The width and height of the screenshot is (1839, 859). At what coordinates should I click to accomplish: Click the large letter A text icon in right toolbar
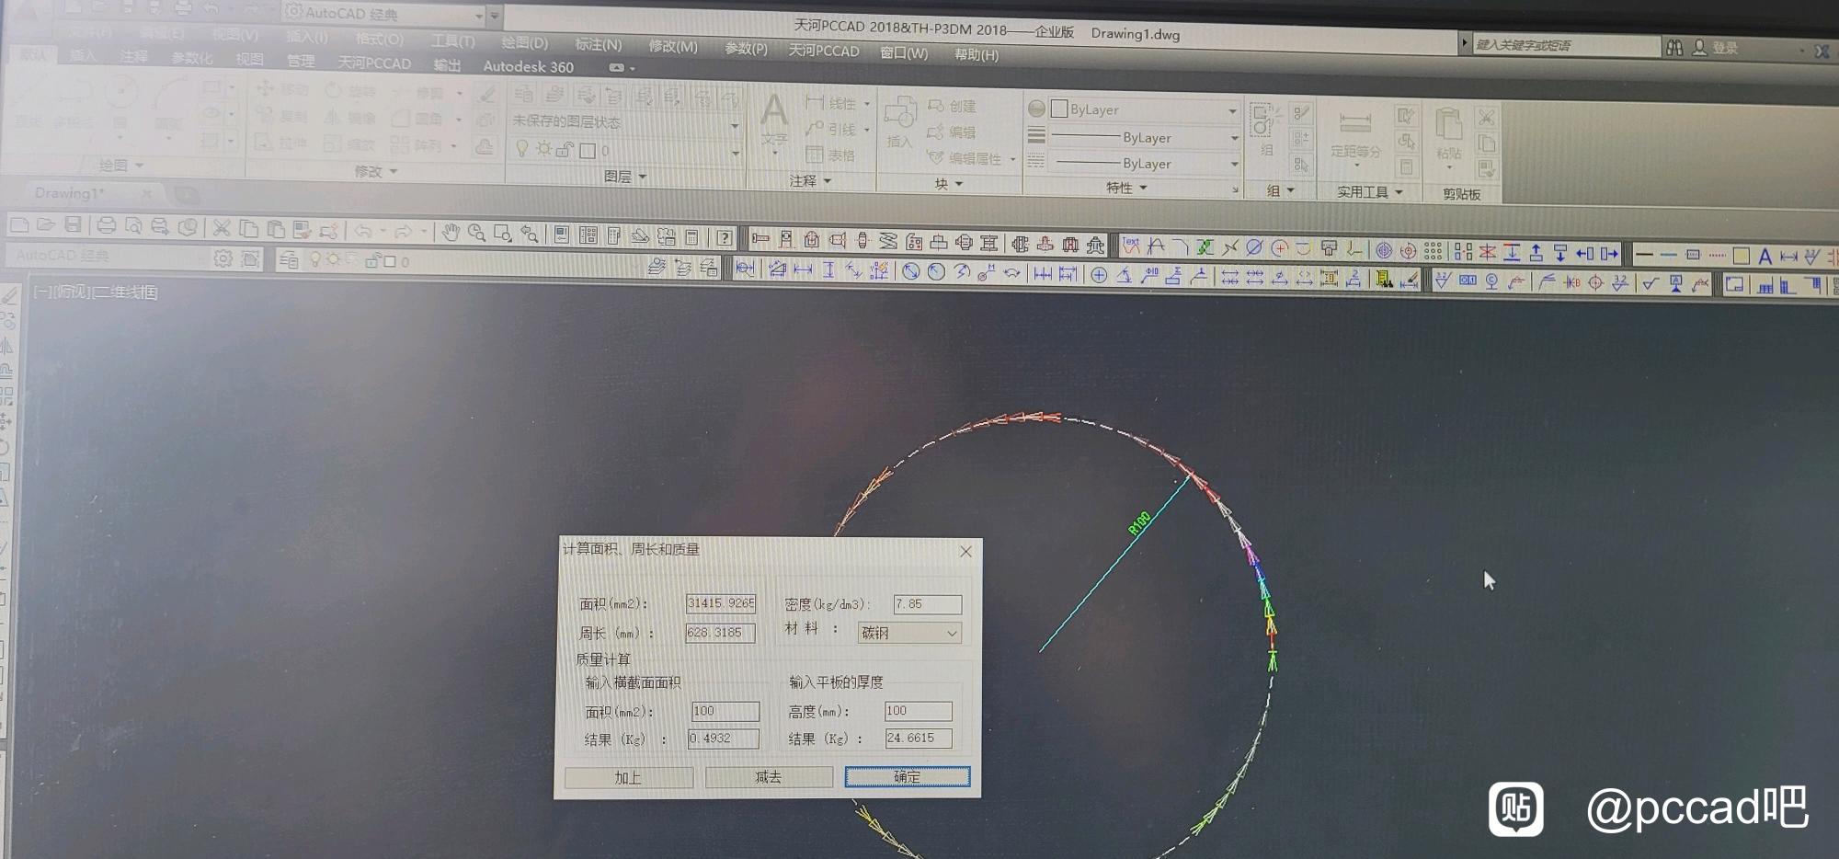[x=1765, y=257]
